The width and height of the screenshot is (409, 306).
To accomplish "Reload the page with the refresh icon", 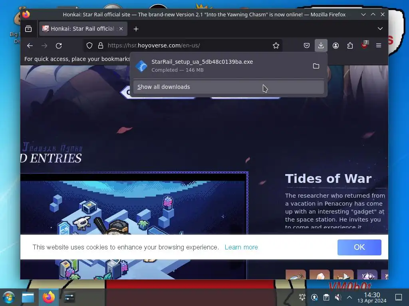I will pyautogui.click(x=59, y=45).
